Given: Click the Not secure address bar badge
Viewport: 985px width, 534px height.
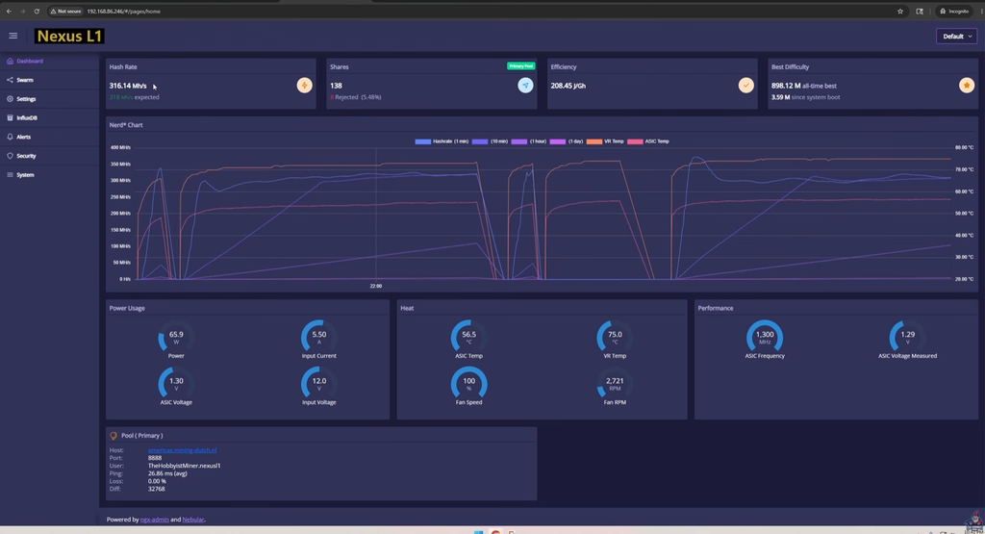Looking at the screenshot, I should coord(66,12).
